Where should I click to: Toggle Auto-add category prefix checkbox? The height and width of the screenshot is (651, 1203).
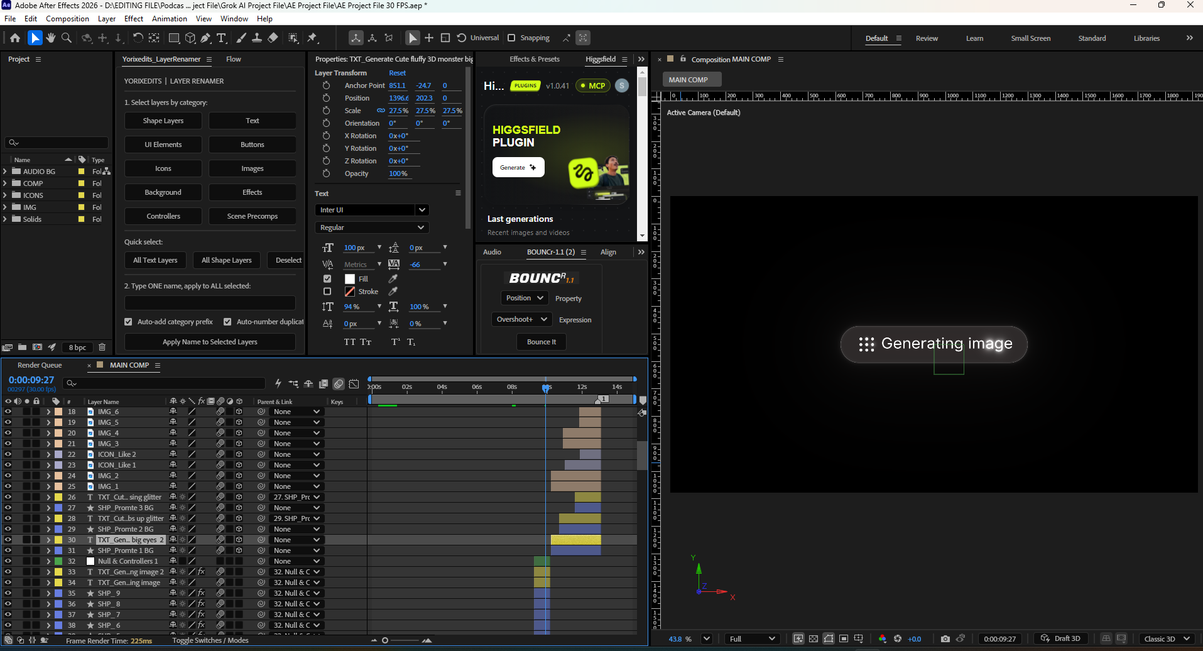128,322
